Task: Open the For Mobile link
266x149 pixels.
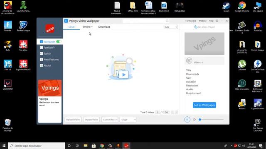Action: (191, 21)
